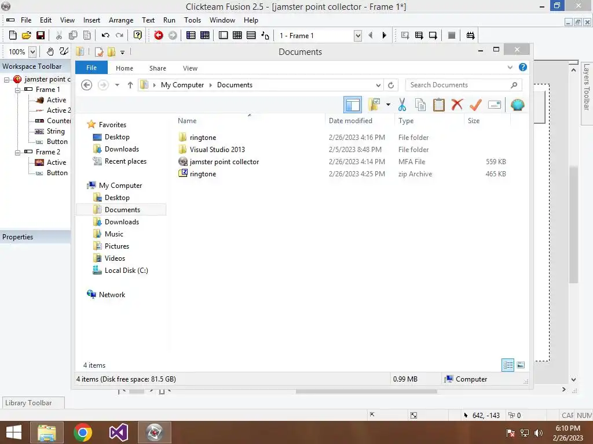Open the 100% zoom dropdown

(x=32, y=51)
